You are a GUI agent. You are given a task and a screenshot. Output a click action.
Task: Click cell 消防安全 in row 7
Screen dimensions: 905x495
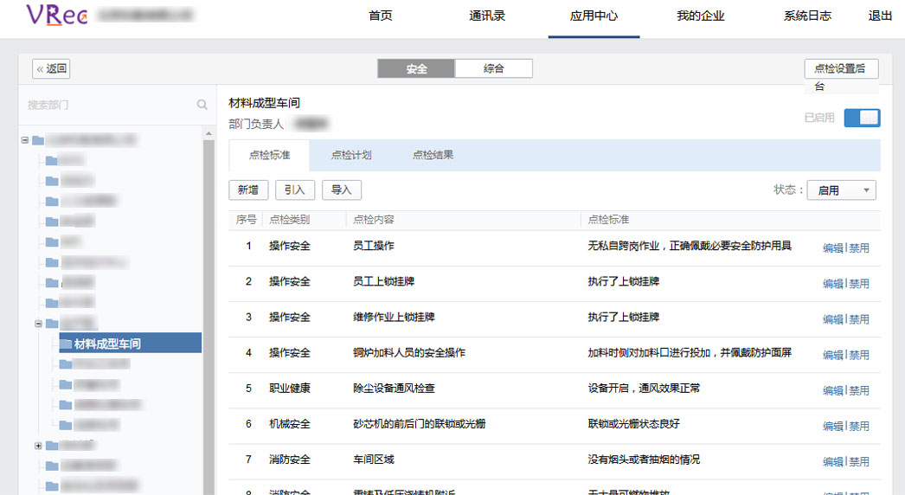[290, 460]
